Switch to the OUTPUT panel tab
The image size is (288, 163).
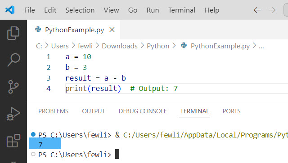94,111
